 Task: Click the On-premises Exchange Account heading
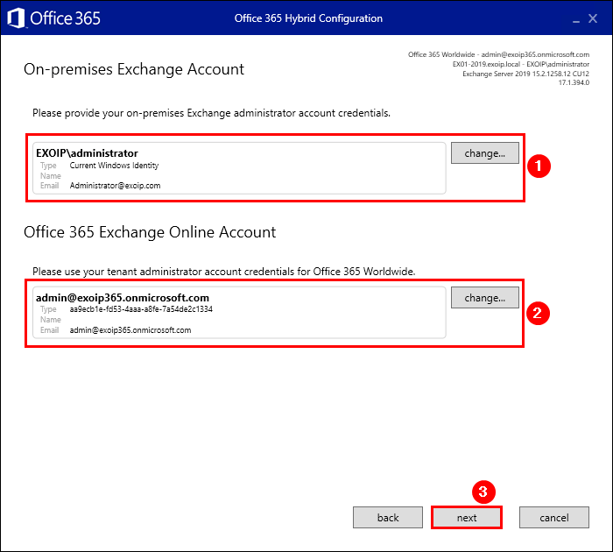(x=134, y=69)
